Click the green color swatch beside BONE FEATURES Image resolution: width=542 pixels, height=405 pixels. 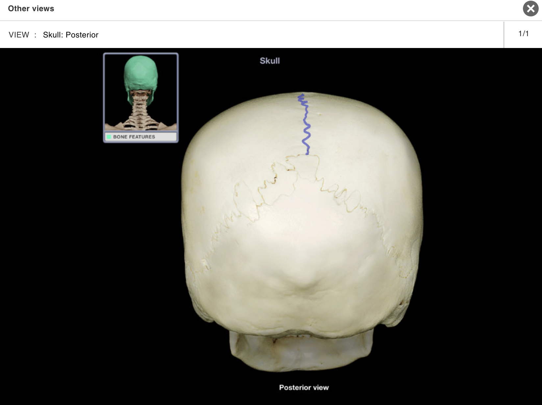109,137
